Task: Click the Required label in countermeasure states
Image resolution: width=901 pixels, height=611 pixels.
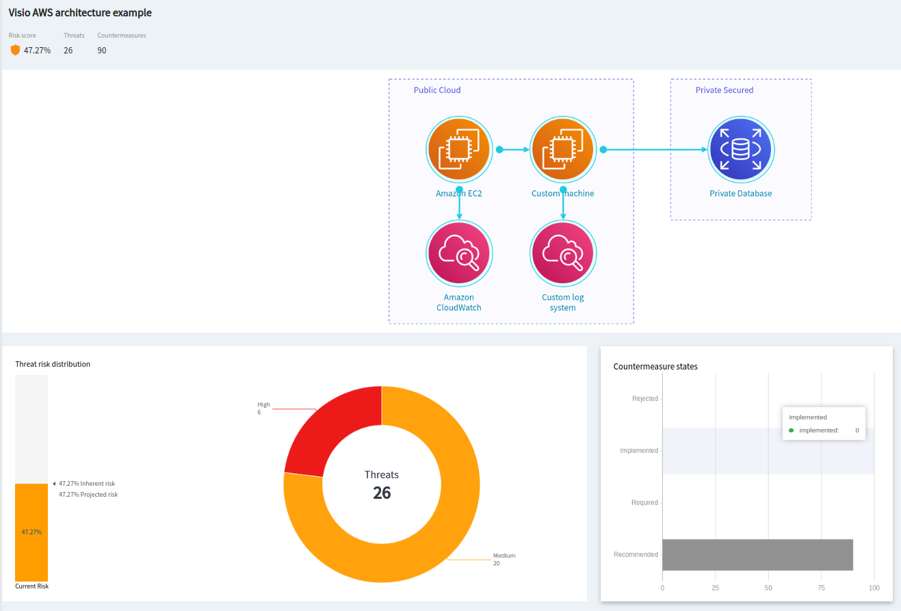Action: pyautogui.click(x=644, y=503)
